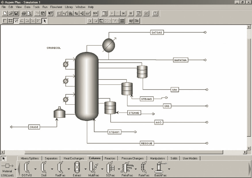The image size is (252, 178).
Task: Click the horizontal scrollbar of the flowsheet
Action: tap(124, 152)
